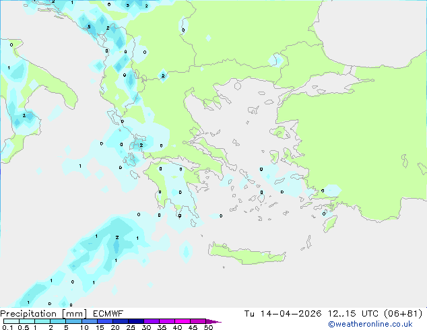
Task: Click the '3' precipitation value on the map
Action: point(128,5)
